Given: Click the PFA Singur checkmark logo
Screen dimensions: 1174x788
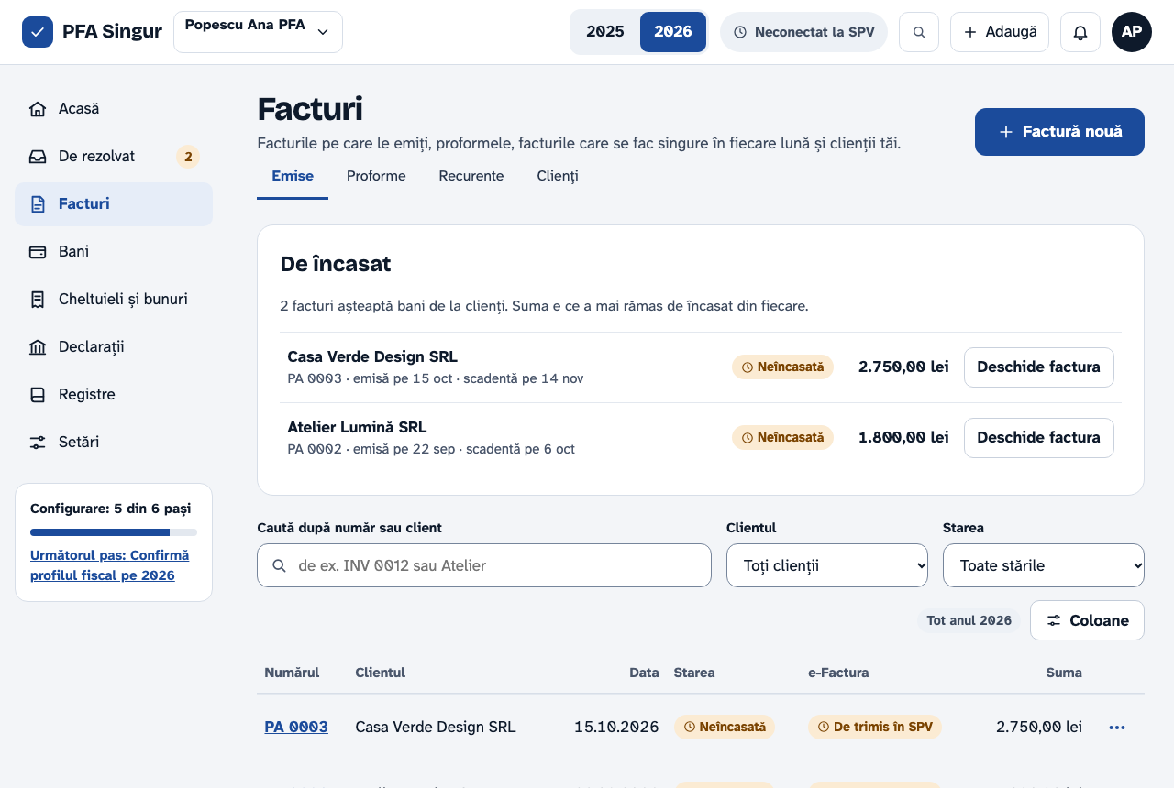Looking at the screenshot, I should click(38, 32).
